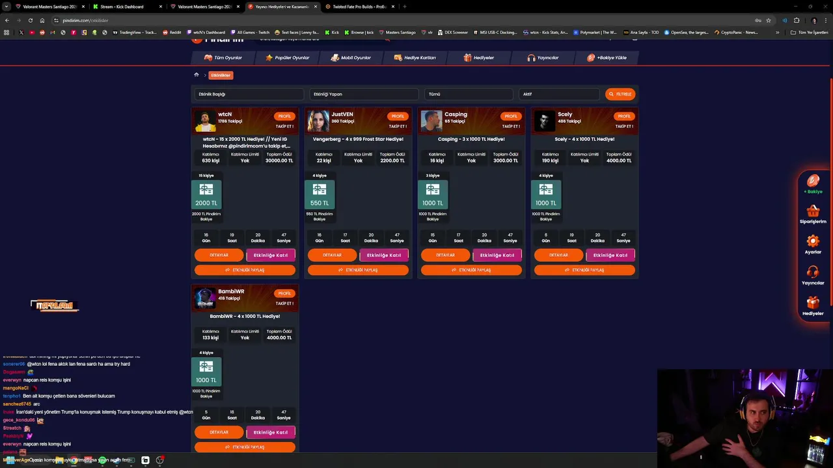Open a new browser tab

tap(405, 6)
